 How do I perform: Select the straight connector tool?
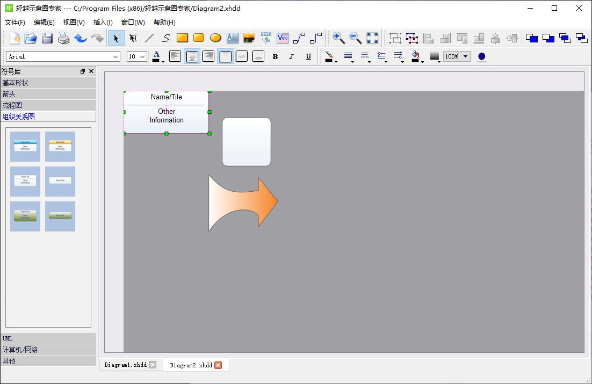pos(299,38)
